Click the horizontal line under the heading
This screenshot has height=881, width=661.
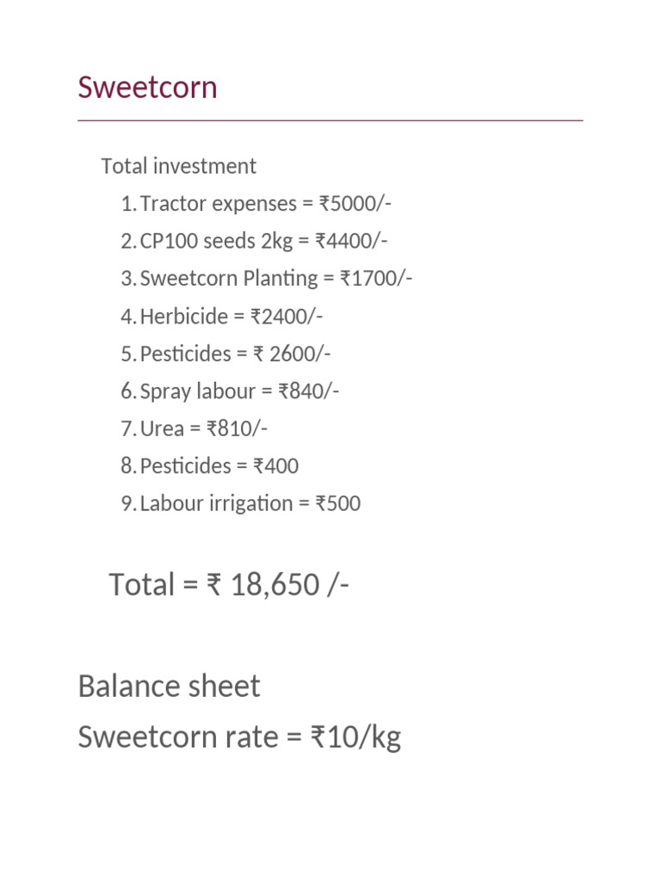pyautogui.click(x=330, y=121)
